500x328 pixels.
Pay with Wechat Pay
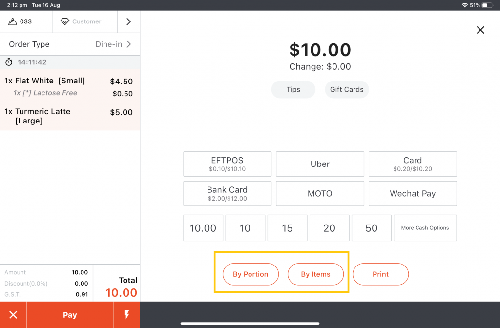pyautogui.click(x=413, y=194)
